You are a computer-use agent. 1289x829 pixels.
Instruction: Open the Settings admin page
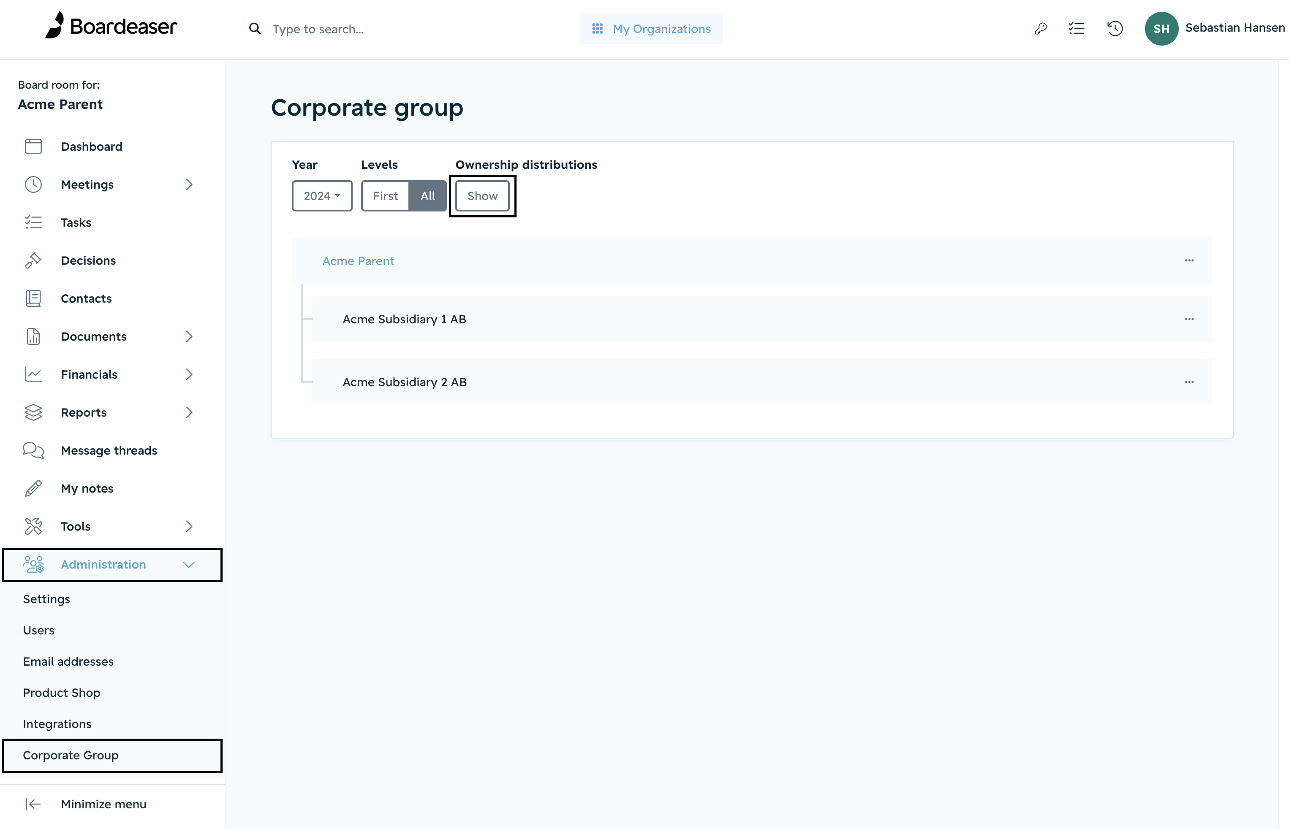coord(47,599)
